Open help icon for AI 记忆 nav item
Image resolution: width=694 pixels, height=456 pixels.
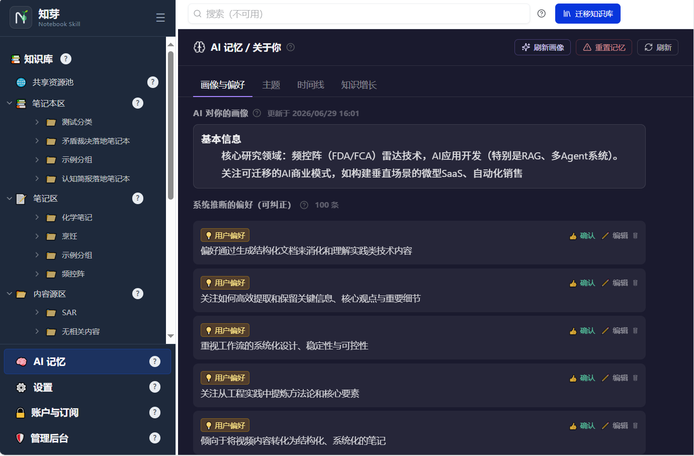[x=155, y=361]
